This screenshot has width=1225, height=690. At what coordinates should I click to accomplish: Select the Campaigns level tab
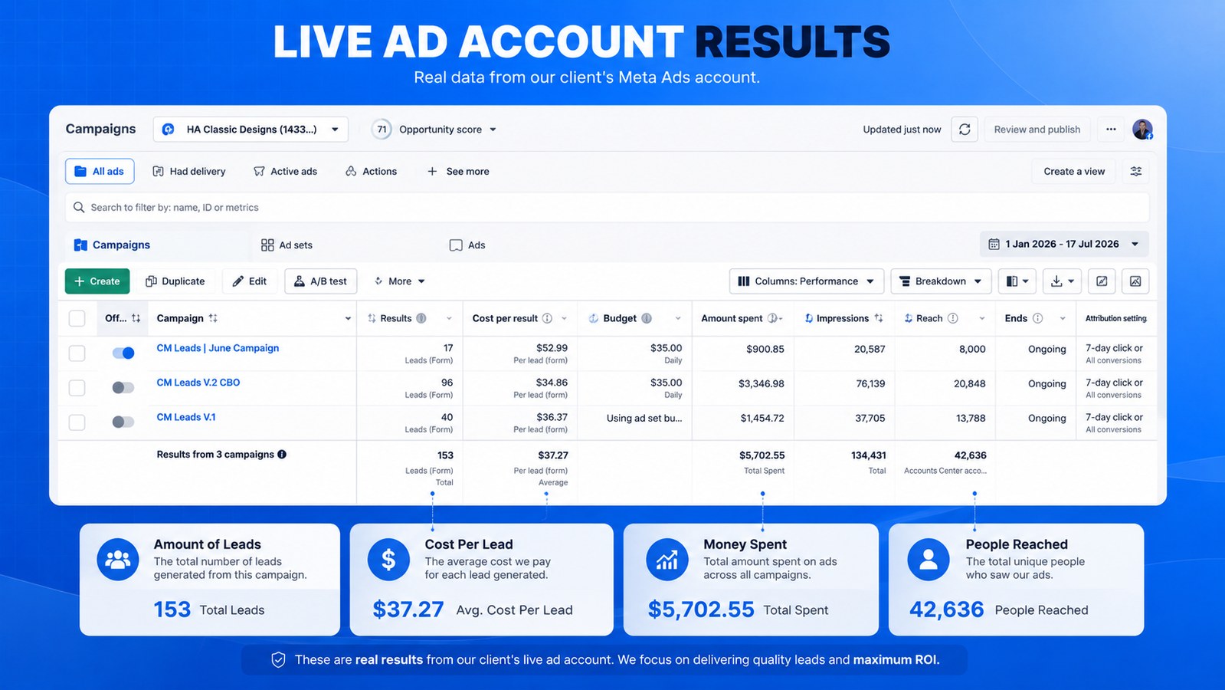click(x=112, y=245)
